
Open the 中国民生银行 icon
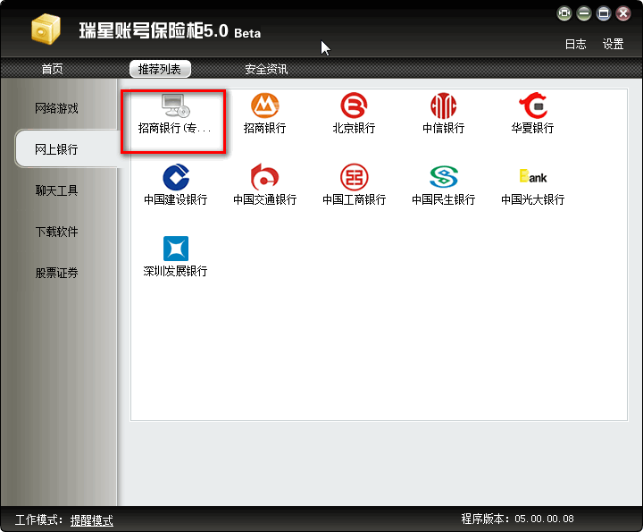[443, 177]
